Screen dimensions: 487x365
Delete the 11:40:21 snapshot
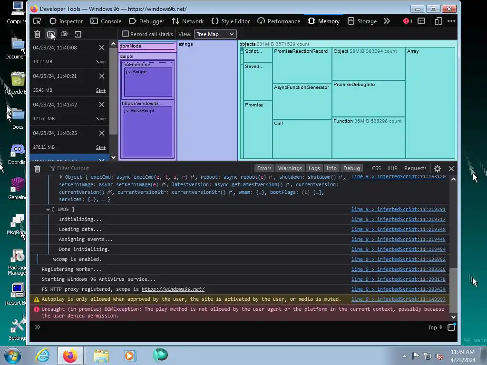point(102,76)
